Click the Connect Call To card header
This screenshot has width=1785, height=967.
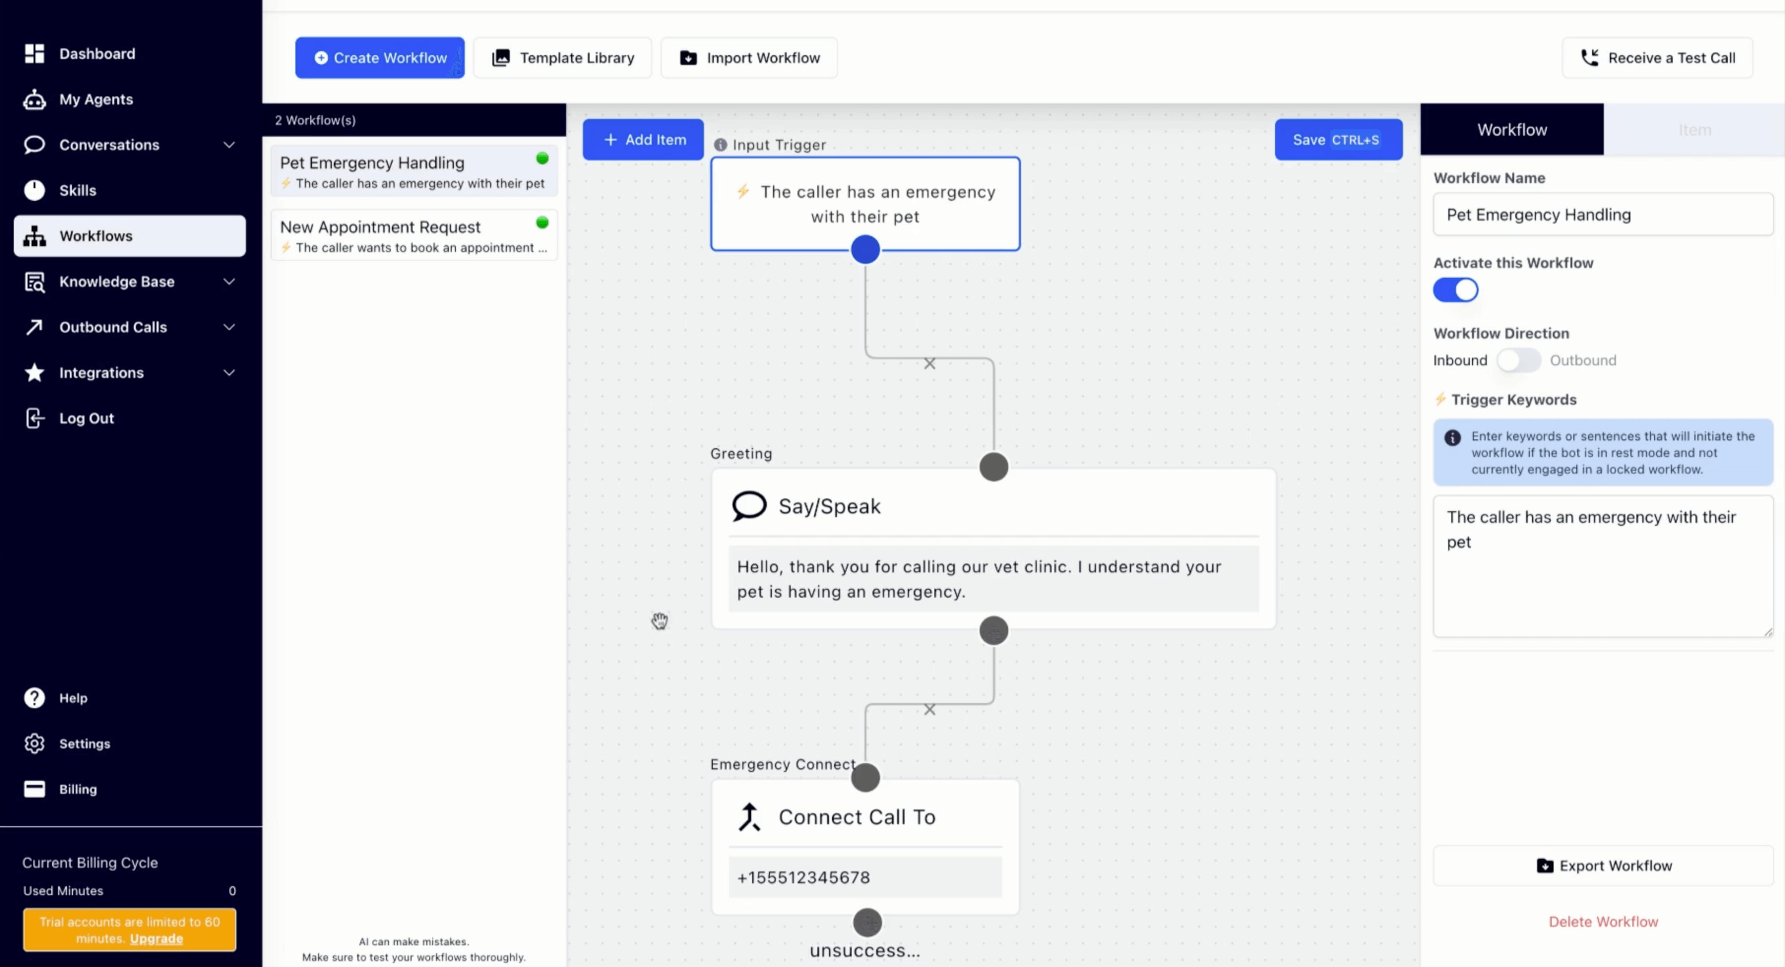coord(865,817)
